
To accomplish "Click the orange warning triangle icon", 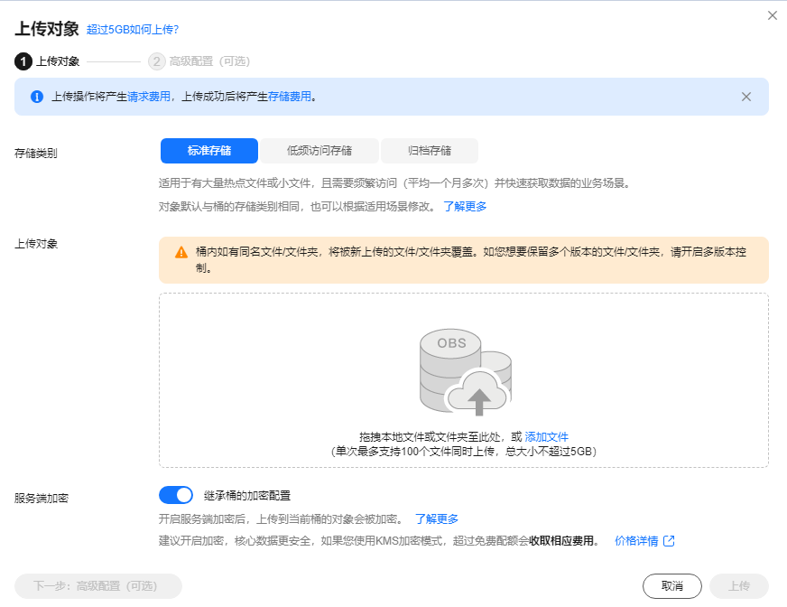I will [181, 252].
